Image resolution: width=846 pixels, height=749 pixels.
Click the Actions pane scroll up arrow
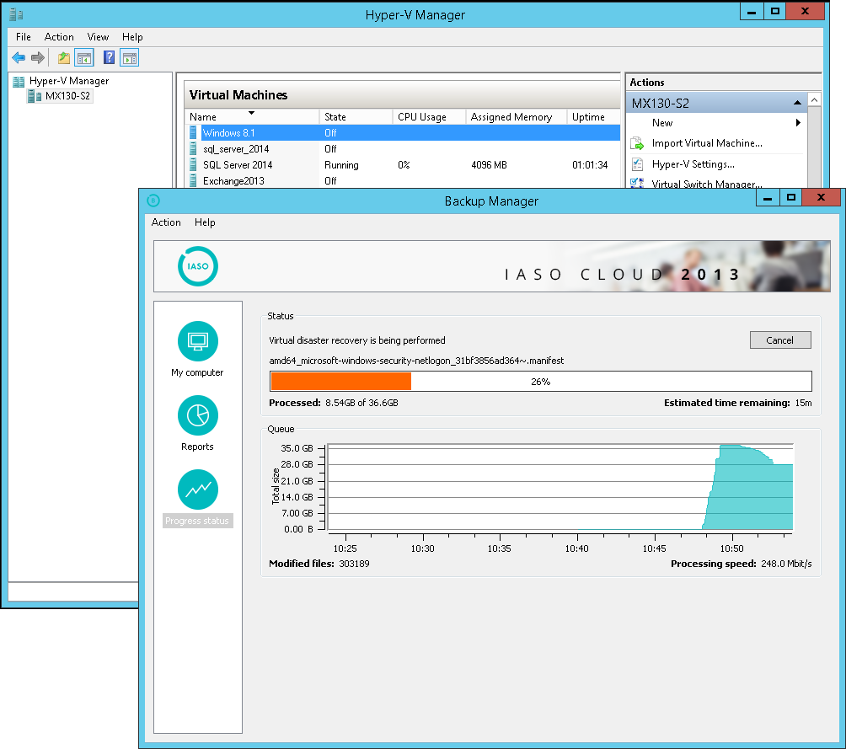click(815, 99)
